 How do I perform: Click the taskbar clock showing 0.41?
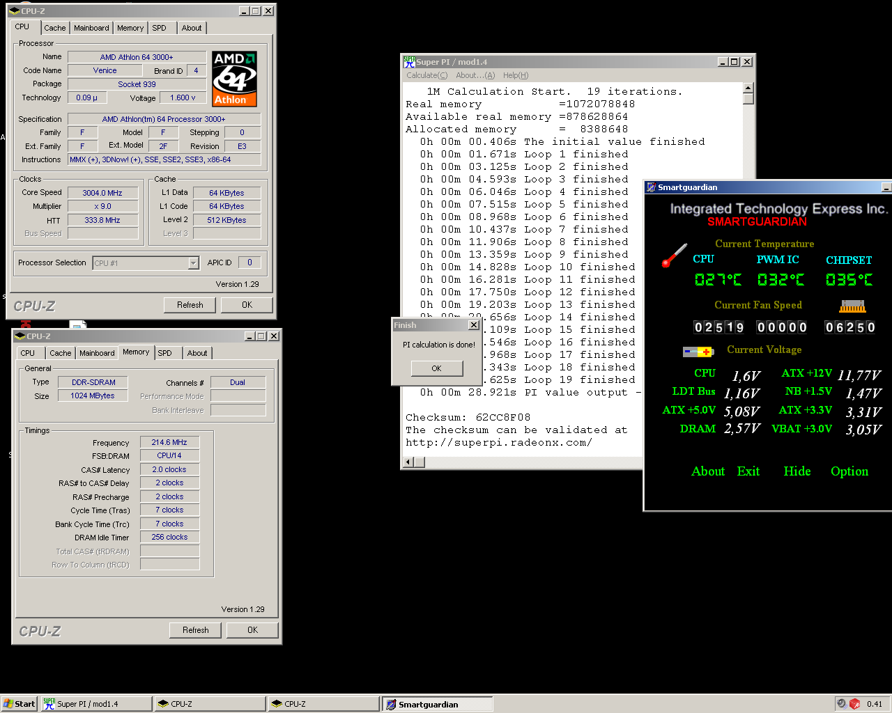(875, 704)
